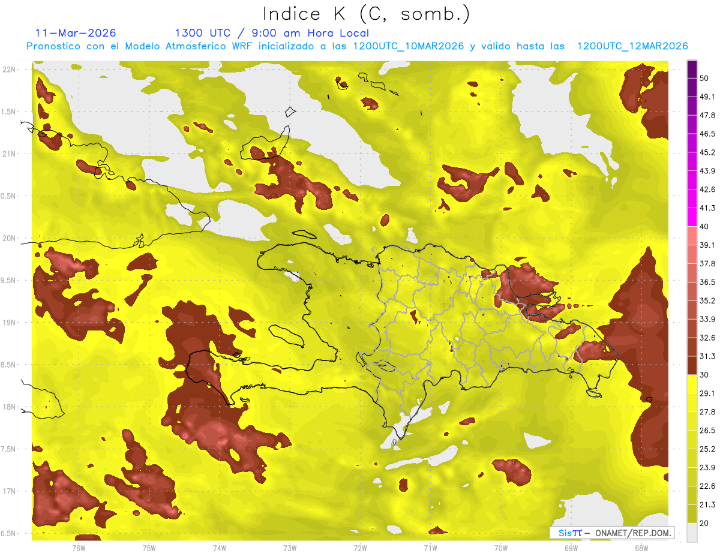Select legend value 20
Image resolution: width=720 pixels, height=556 pixels.
click(704, 524)
